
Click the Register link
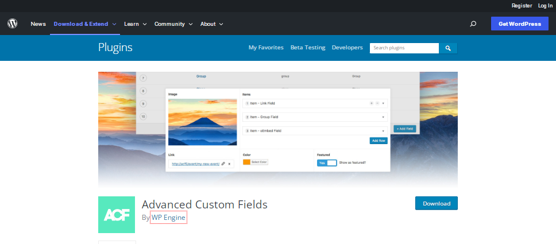click(x=522, y=6)
